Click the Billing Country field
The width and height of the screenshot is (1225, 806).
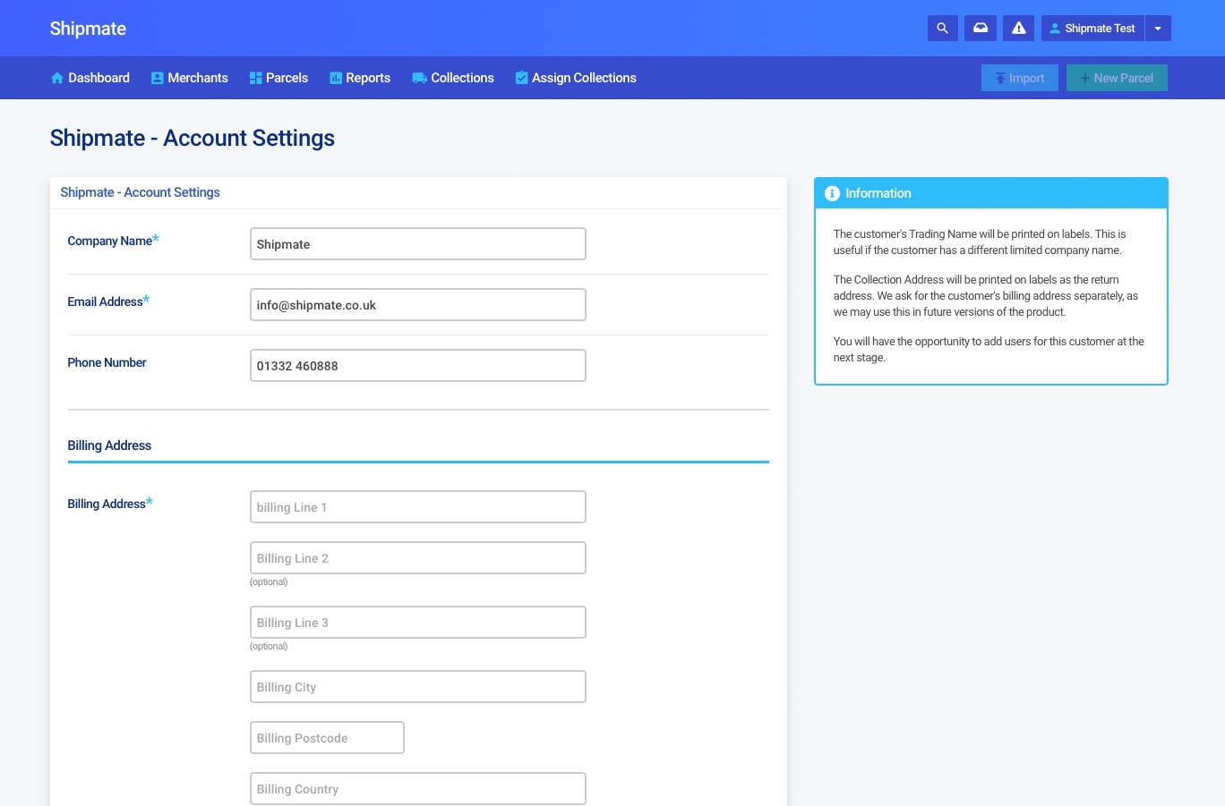(418, 789)
